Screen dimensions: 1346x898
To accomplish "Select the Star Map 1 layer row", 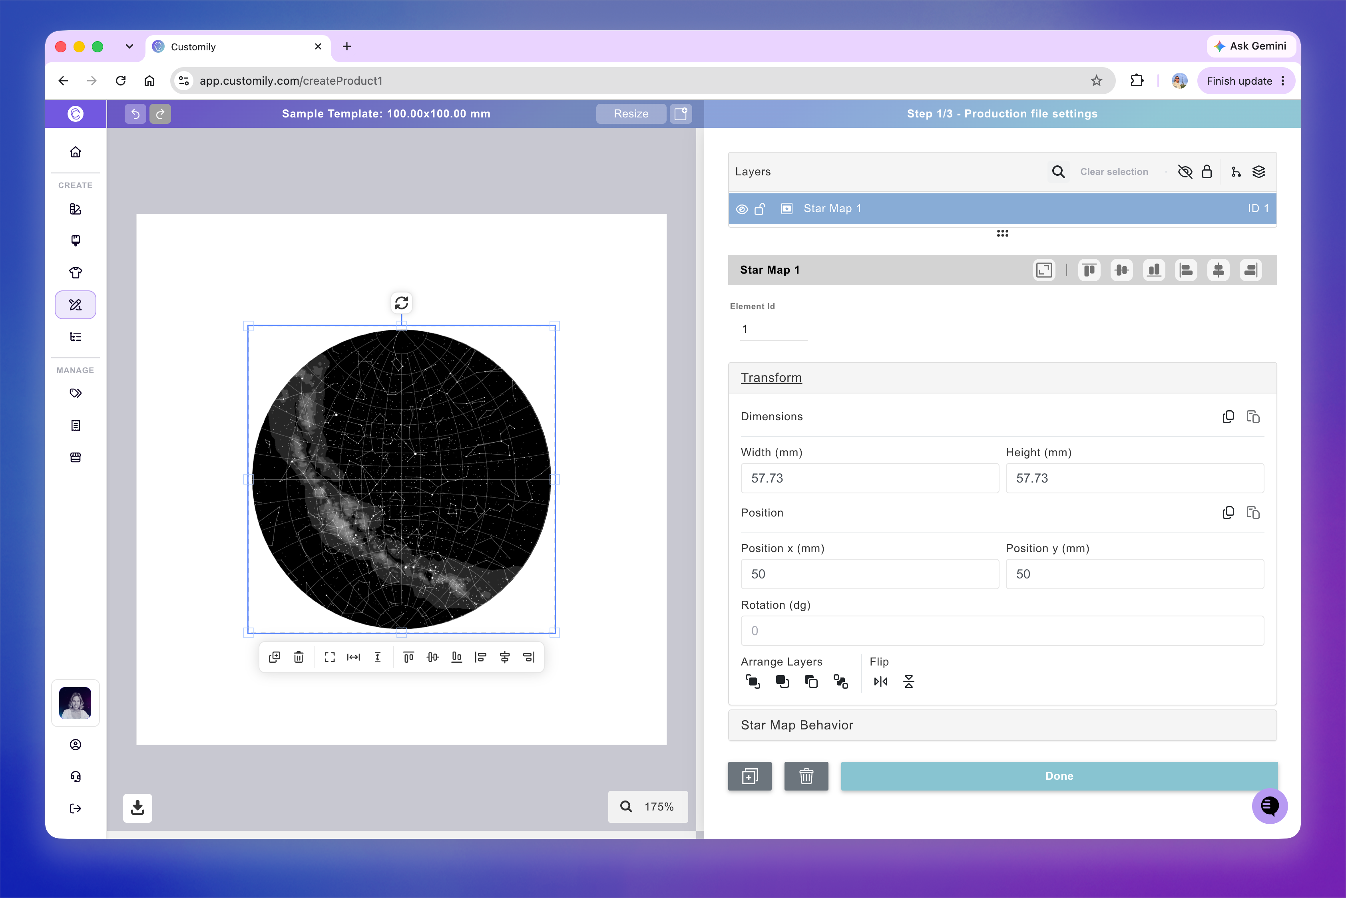I will 1002,209.
